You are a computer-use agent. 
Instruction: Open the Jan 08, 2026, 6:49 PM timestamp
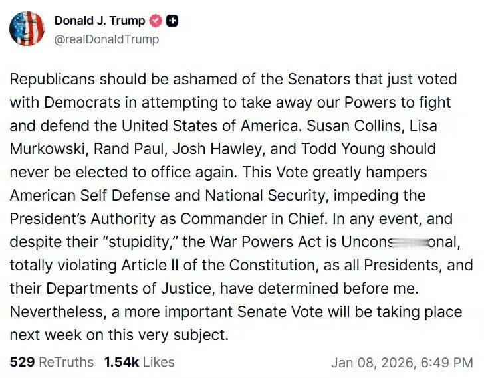coord(402,363)
